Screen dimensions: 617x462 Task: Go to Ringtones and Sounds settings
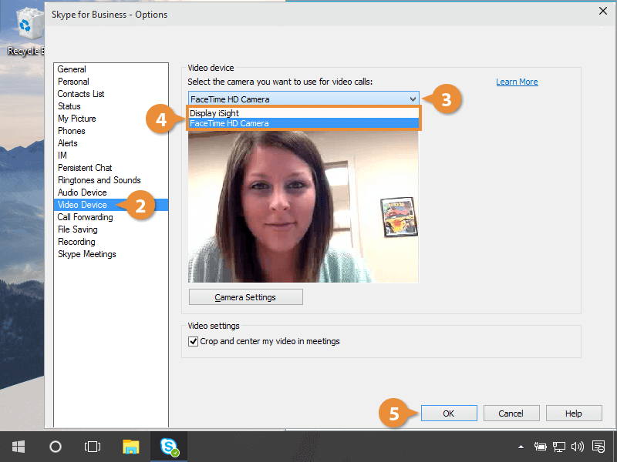pos(99,180)
